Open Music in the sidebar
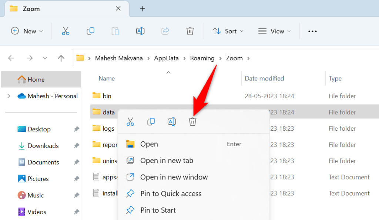Image resolution: width=379 pixels, height=220 pixels. [30, 195]
